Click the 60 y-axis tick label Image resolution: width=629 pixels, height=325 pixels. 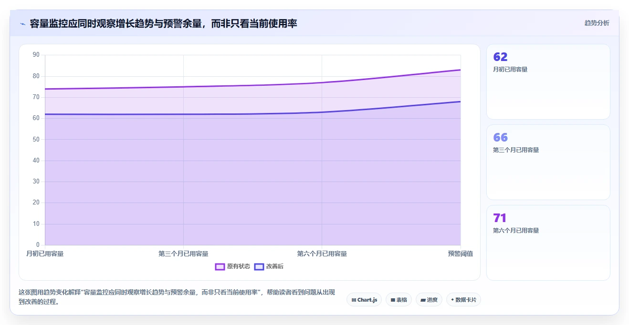[36, 118]
